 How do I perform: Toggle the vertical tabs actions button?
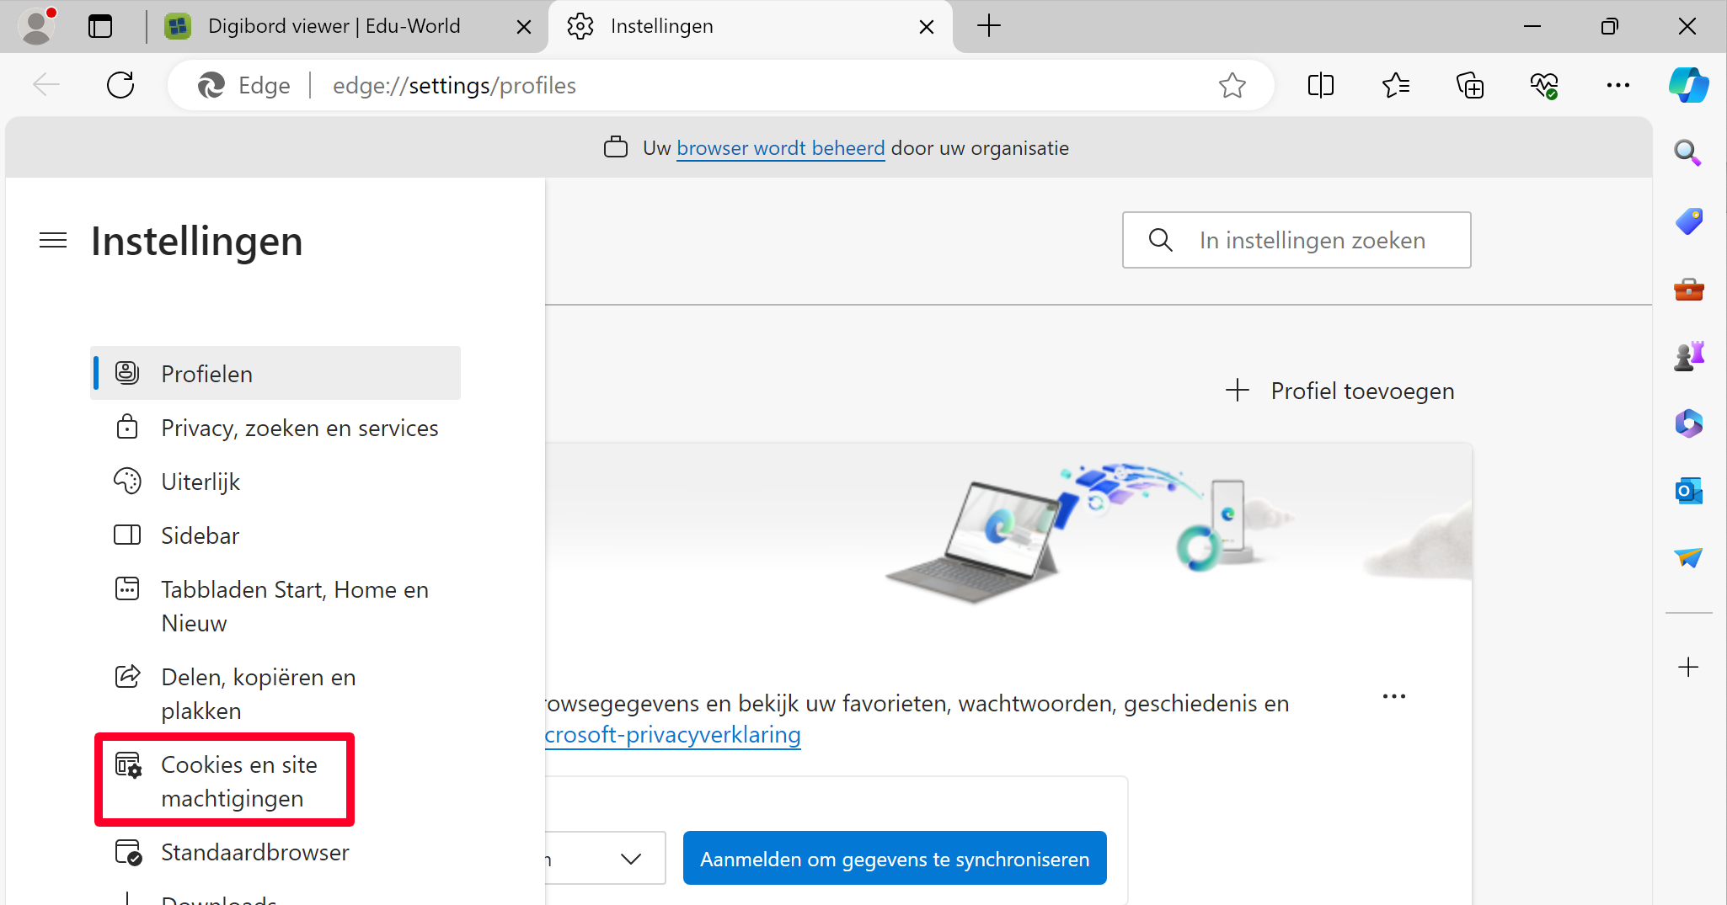tap(100, 26)
